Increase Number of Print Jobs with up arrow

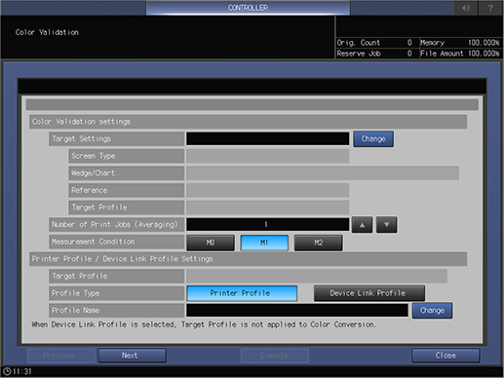(362, 225)
